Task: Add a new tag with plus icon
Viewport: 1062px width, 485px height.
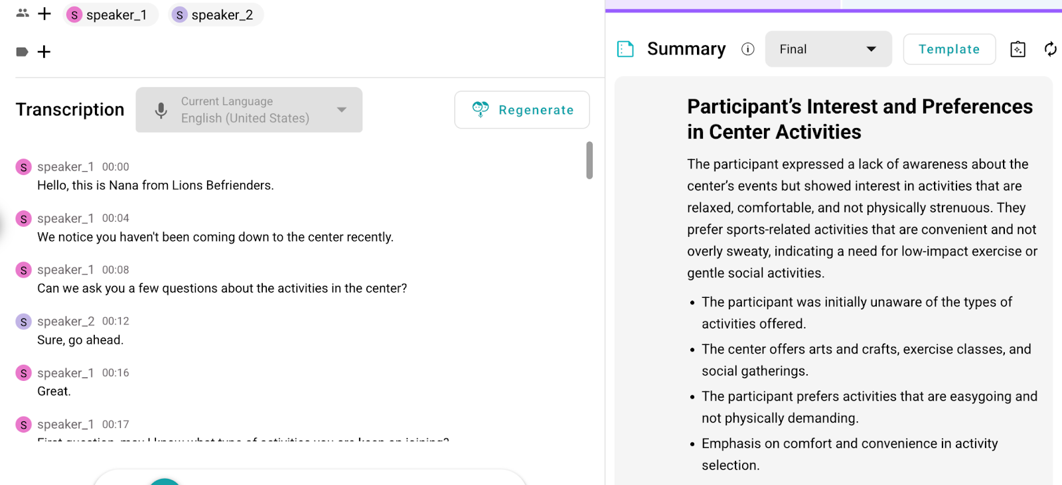Action: pyautogui.click(x=44, y=52)
